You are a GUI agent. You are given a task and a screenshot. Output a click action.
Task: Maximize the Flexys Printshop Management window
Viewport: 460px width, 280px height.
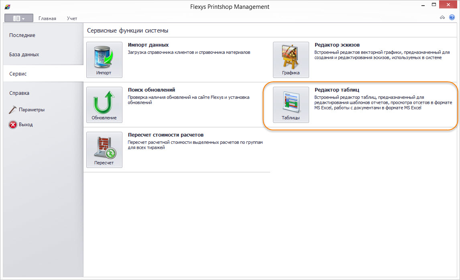pyautogui.click(x=434, y=5)
